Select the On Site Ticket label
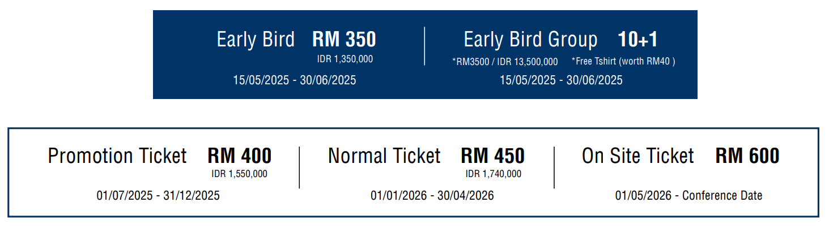This screenshot has width=829, height=228. [638, 156]
